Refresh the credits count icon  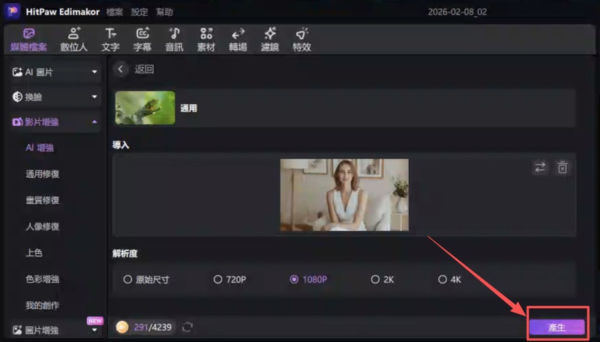(x=187, y=327)
